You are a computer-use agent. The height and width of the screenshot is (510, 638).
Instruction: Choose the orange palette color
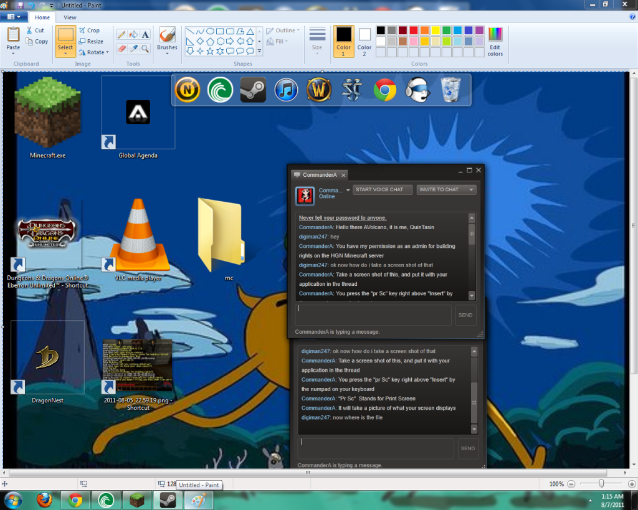pos(424,31)
